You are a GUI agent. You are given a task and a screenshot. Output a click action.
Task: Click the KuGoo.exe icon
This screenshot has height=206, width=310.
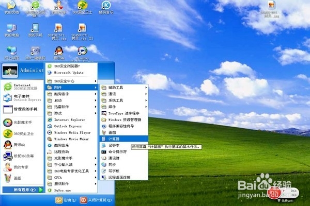click(50, 190)
